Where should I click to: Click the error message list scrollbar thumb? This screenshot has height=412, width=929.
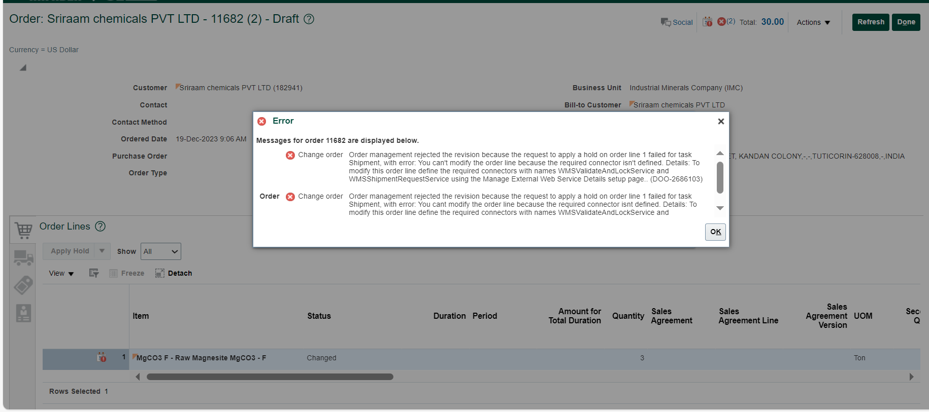tap(720, 177)
